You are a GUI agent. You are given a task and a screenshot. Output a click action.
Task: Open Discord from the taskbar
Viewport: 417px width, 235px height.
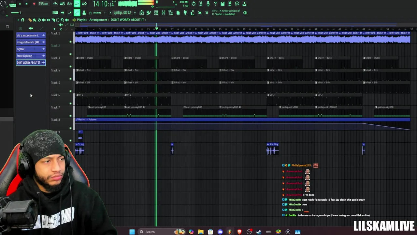[220, 232]
